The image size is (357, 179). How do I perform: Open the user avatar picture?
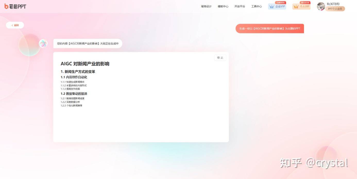coord(321,6)
